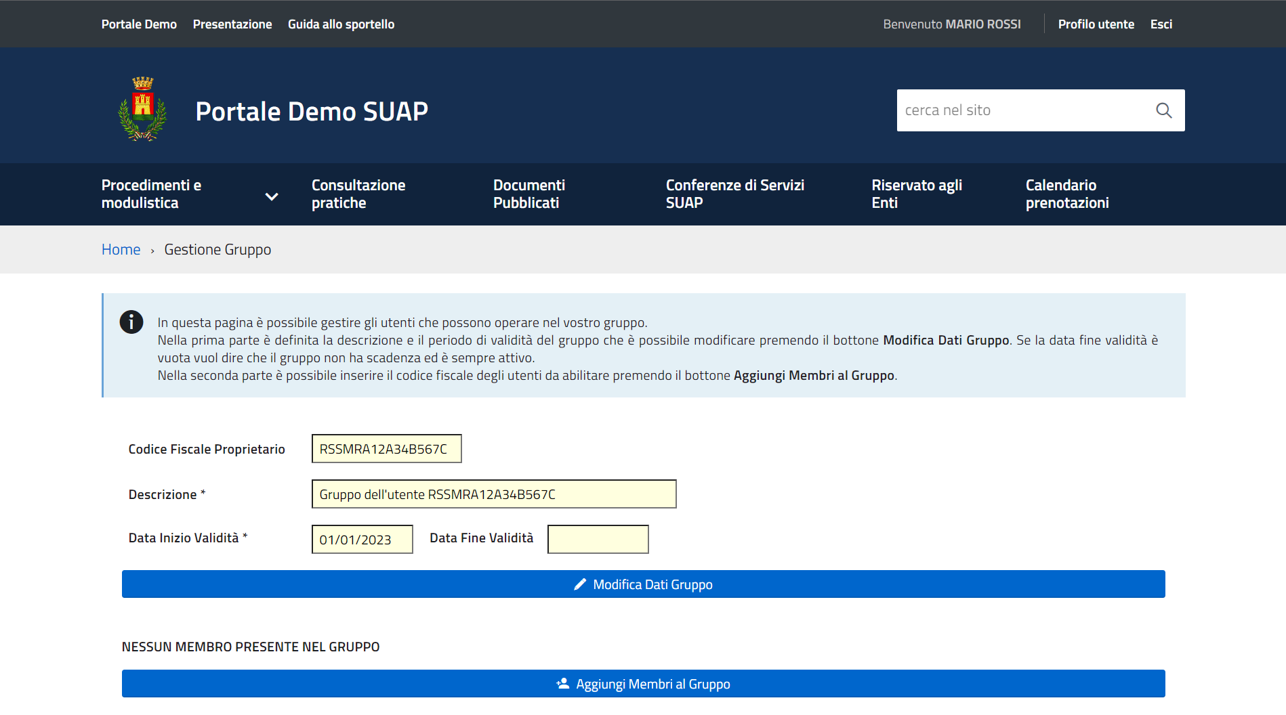
Task: Open Profilo utente link
Action: tap(1096, 24)
